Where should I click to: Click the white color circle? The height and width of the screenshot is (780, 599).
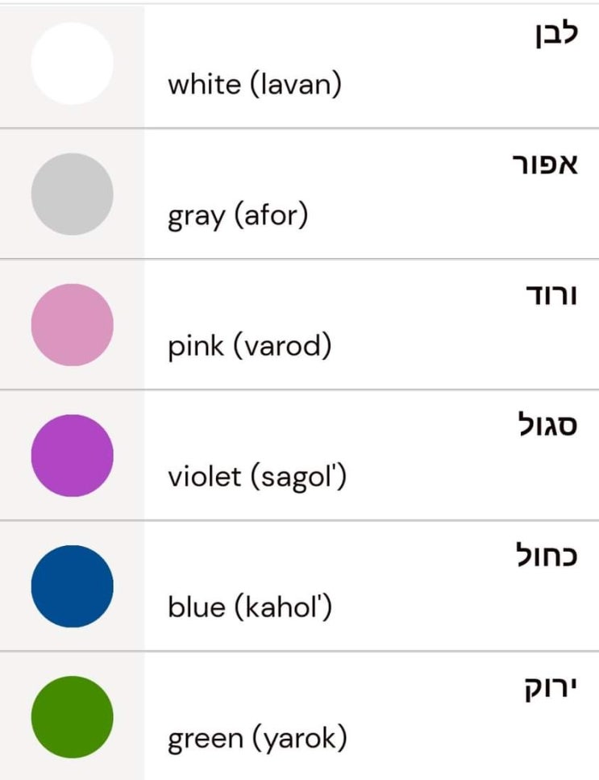point(72,63)
